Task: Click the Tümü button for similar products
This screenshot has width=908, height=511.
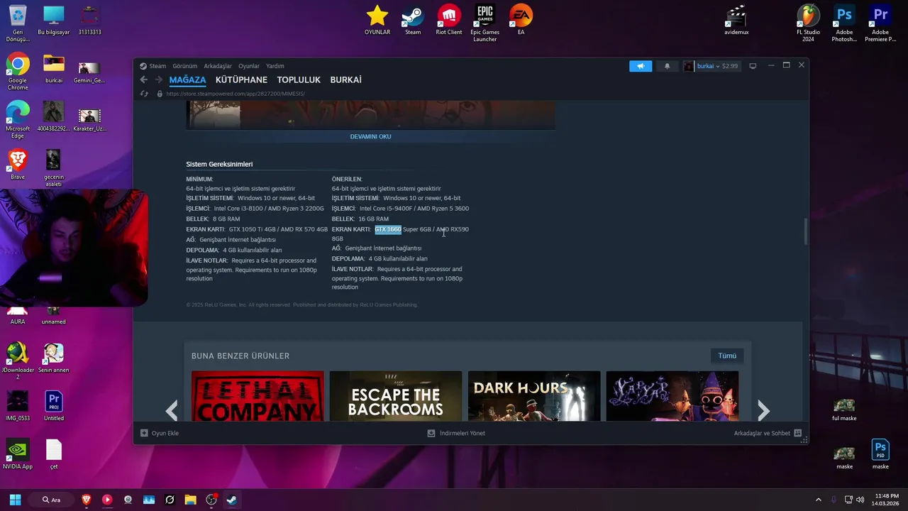Action: coord(727,356)
